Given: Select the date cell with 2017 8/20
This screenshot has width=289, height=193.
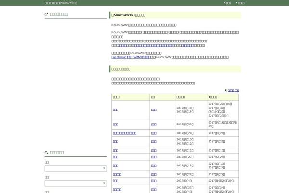Looking at the screenshot, I should pyautogui.click(x=223, y=133).
